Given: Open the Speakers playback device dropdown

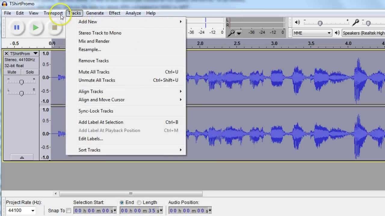Looking at the screenshot, I should pyautogui.click(x=363, y=33).
